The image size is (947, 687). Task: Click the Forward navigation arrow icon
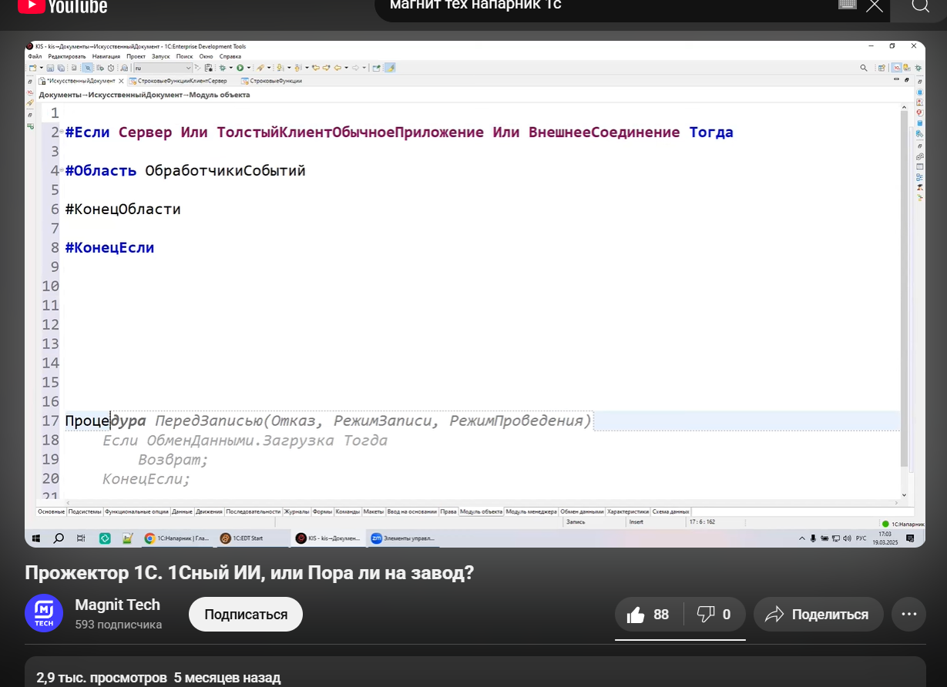[356, 68]
